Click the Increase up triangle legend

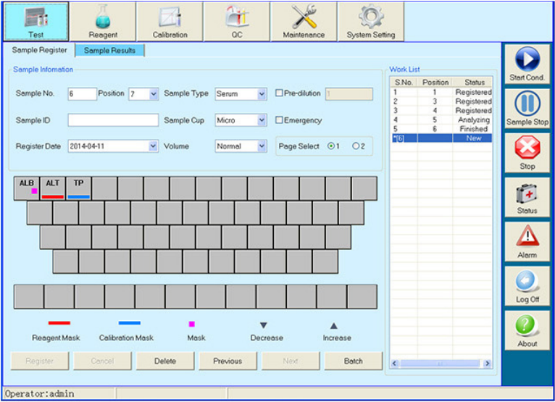click(333, 325)
